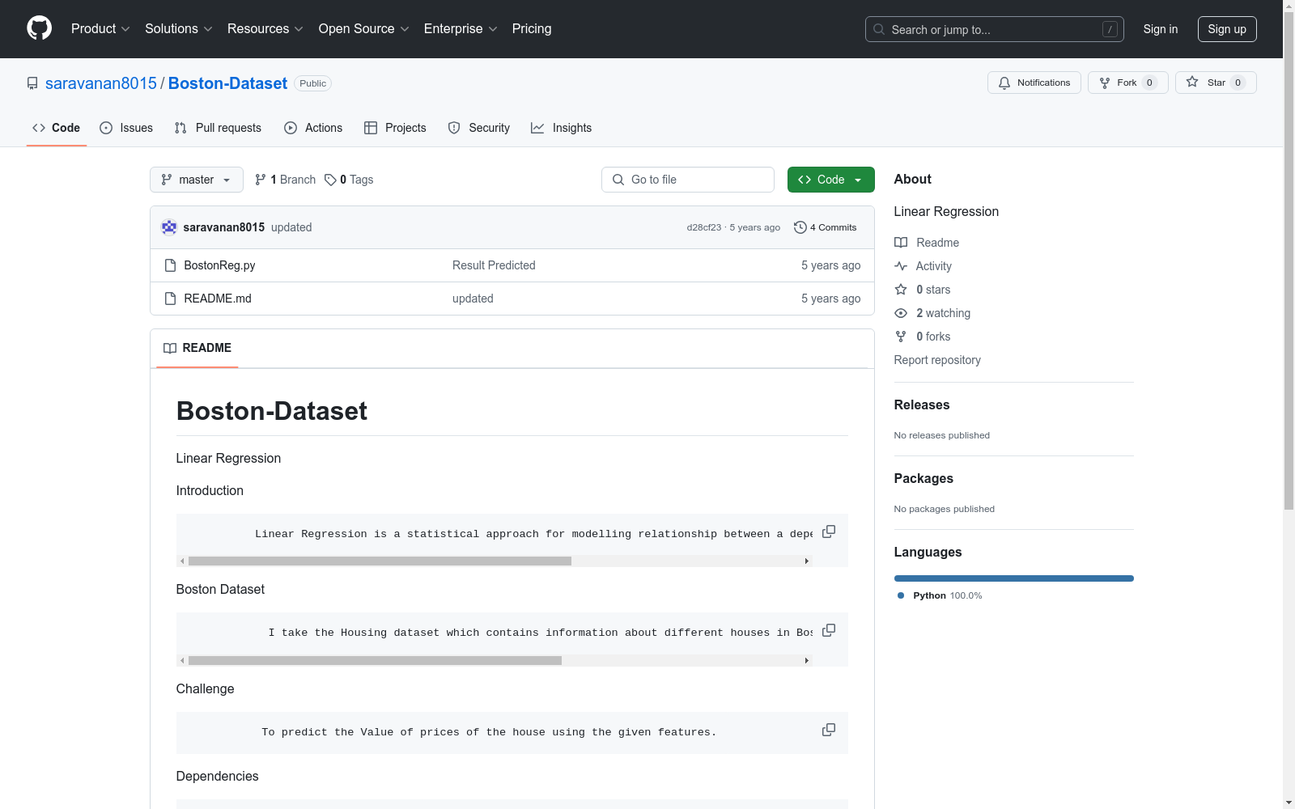Click the Boston-Dataset README heading
Image resolution: width=1295 pixels, height=809 pixels.
pyautogui.click(x=272, y=411)
